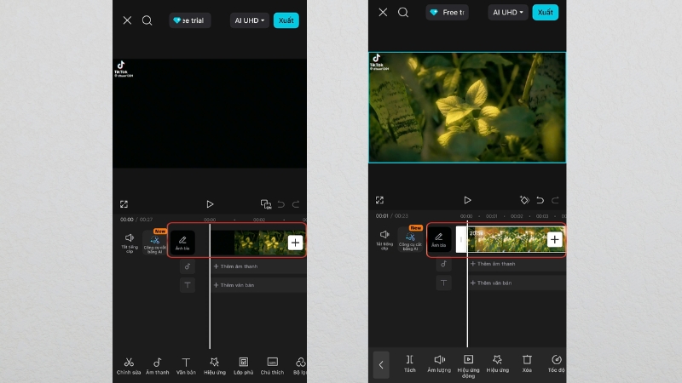
Task: Open Tốc độ speed tool
Action: tap(557, 363)
